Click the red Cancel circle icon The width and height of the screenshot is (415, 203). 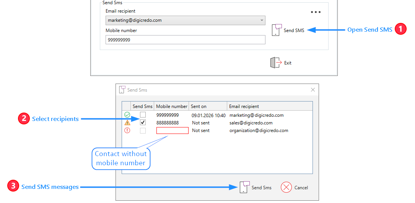pos(286,187)
